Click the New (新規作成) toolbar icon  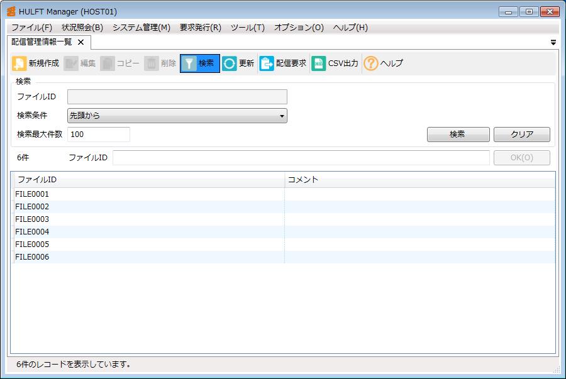[19, 63]
